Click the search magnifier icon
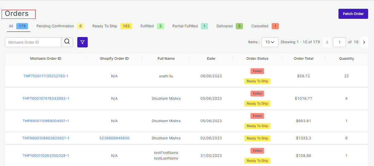 click(67, 42)
